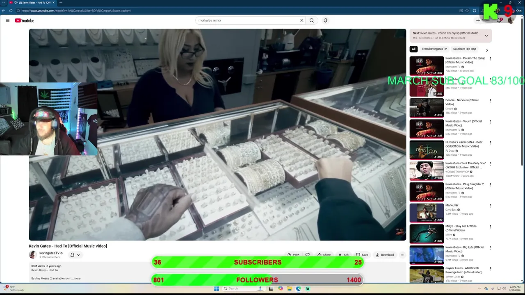Viewport: 525px width, 295px height.
Task: Open options menu for Maneuver video
Action: click(x=490, y=206)
